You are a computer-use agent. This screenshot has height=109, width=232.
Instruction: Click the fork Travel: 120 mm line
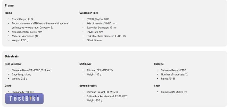pyautogui.click(x=95, y=32)
